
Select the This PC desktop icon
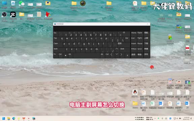[x=4, y=5]
